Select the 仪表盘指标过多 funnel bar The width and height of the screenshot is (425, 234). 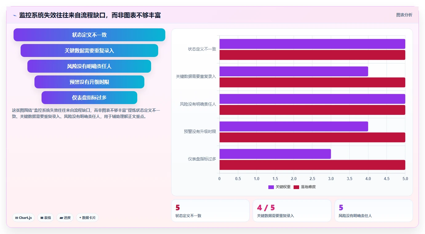[89, 98]
